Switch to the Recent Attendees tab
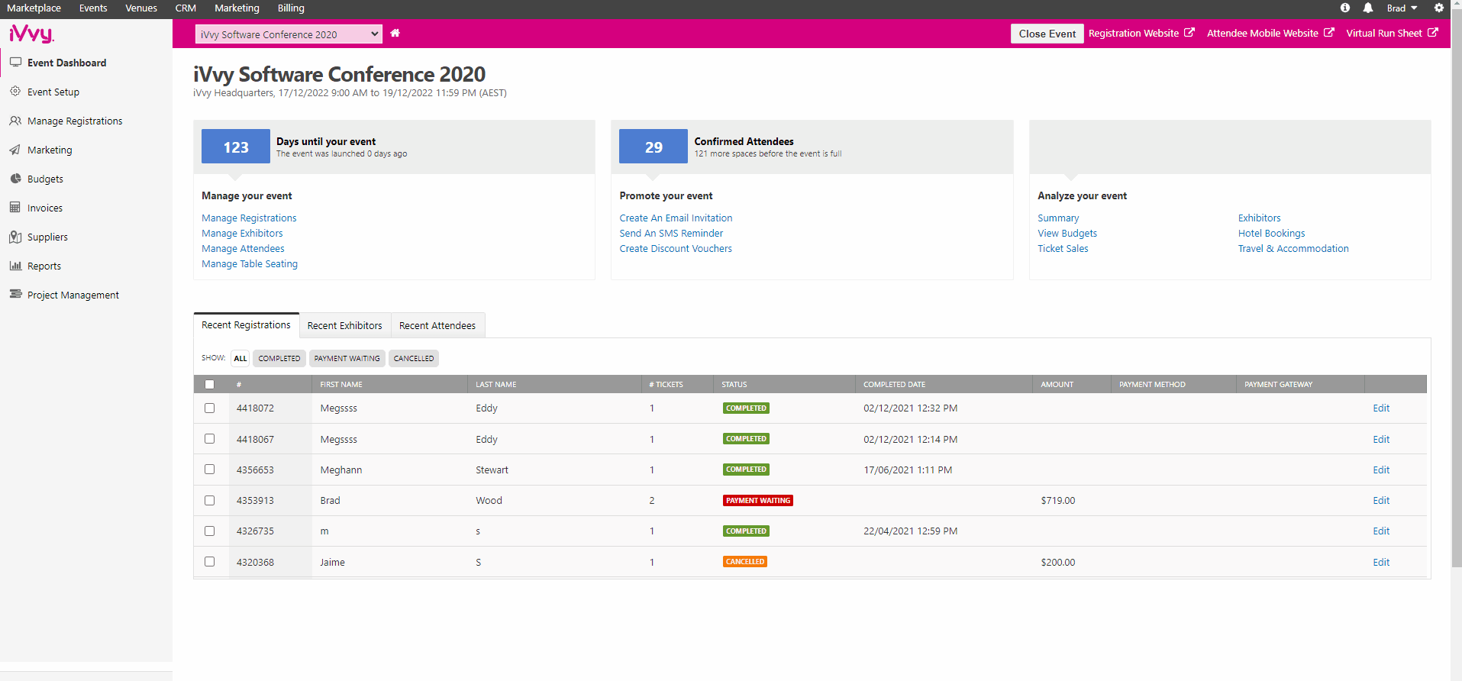 437,325
